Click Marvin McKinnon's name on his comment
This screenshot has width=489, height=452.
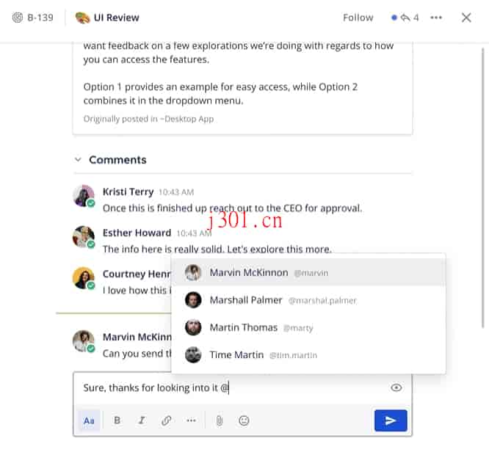(x=137, y=337)
